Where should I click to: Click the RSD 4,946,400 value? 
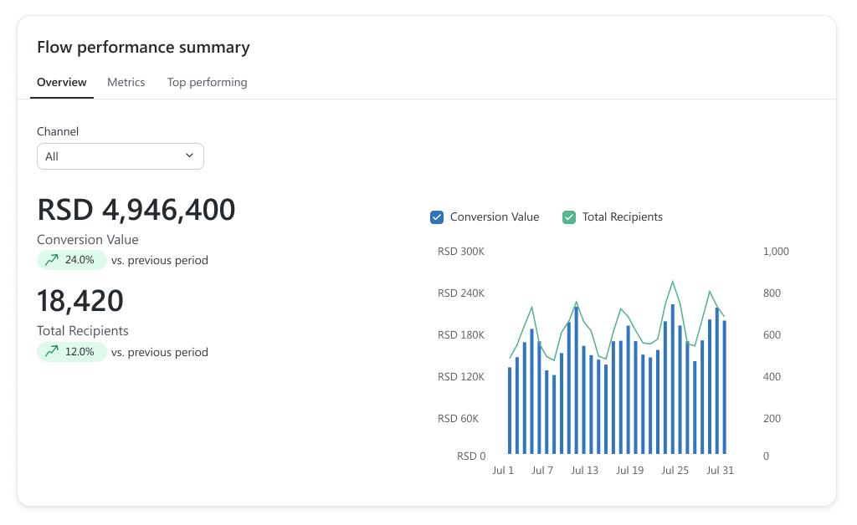(136, 210)
